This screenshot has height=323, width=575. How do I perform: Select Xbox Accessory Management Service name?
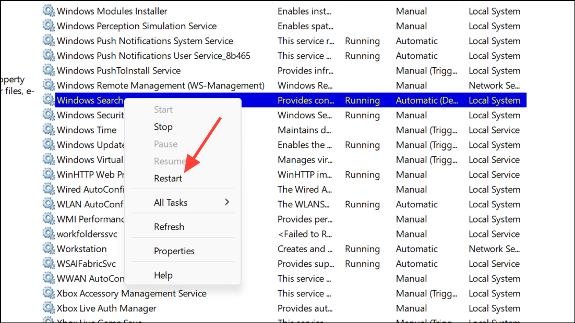(x=131, y=293)
